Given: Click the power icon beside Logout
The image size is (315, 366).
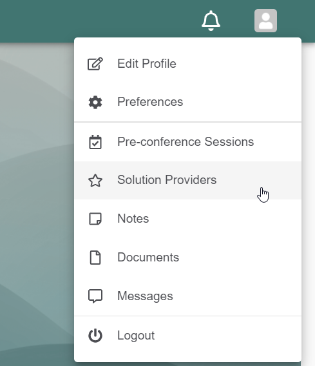Looking at the screenshot, I should coord(95,336).
